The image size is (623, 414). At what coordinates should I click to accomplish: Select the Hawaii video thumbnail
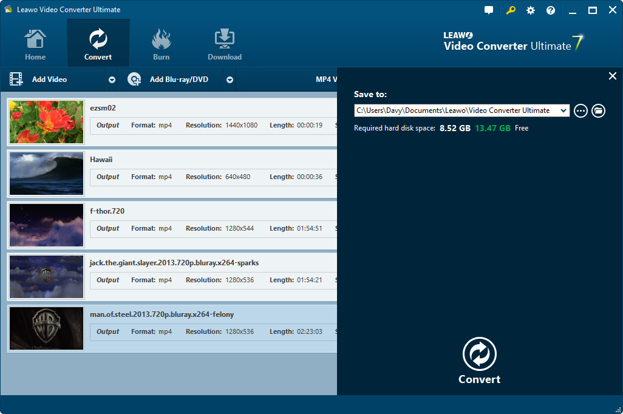coord(47,174)
